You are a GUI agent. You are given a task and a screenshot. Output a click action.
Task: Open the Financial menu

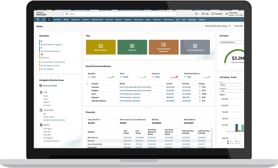pyautogui.click(x=109, y=19)
